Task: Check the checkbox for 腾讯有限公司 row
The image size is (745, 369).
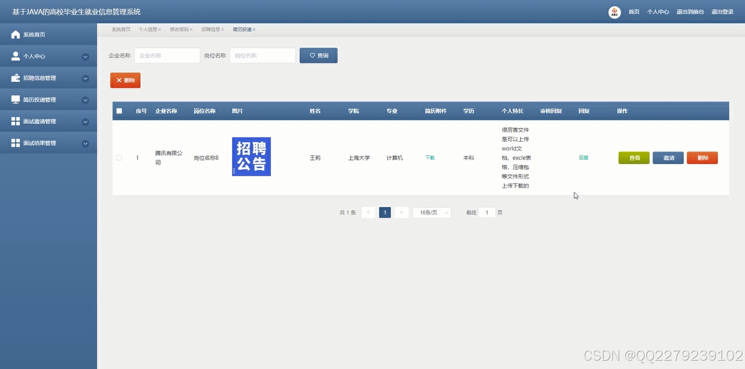Action: [x=119, y=157]
